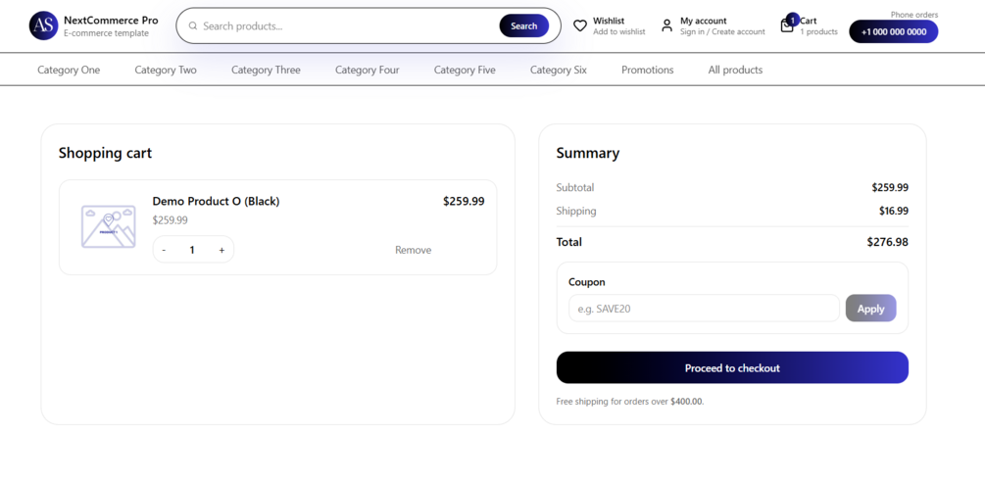Click the My account user icon
This screenshot has width=985, height=482.
[x=667, y=25]
